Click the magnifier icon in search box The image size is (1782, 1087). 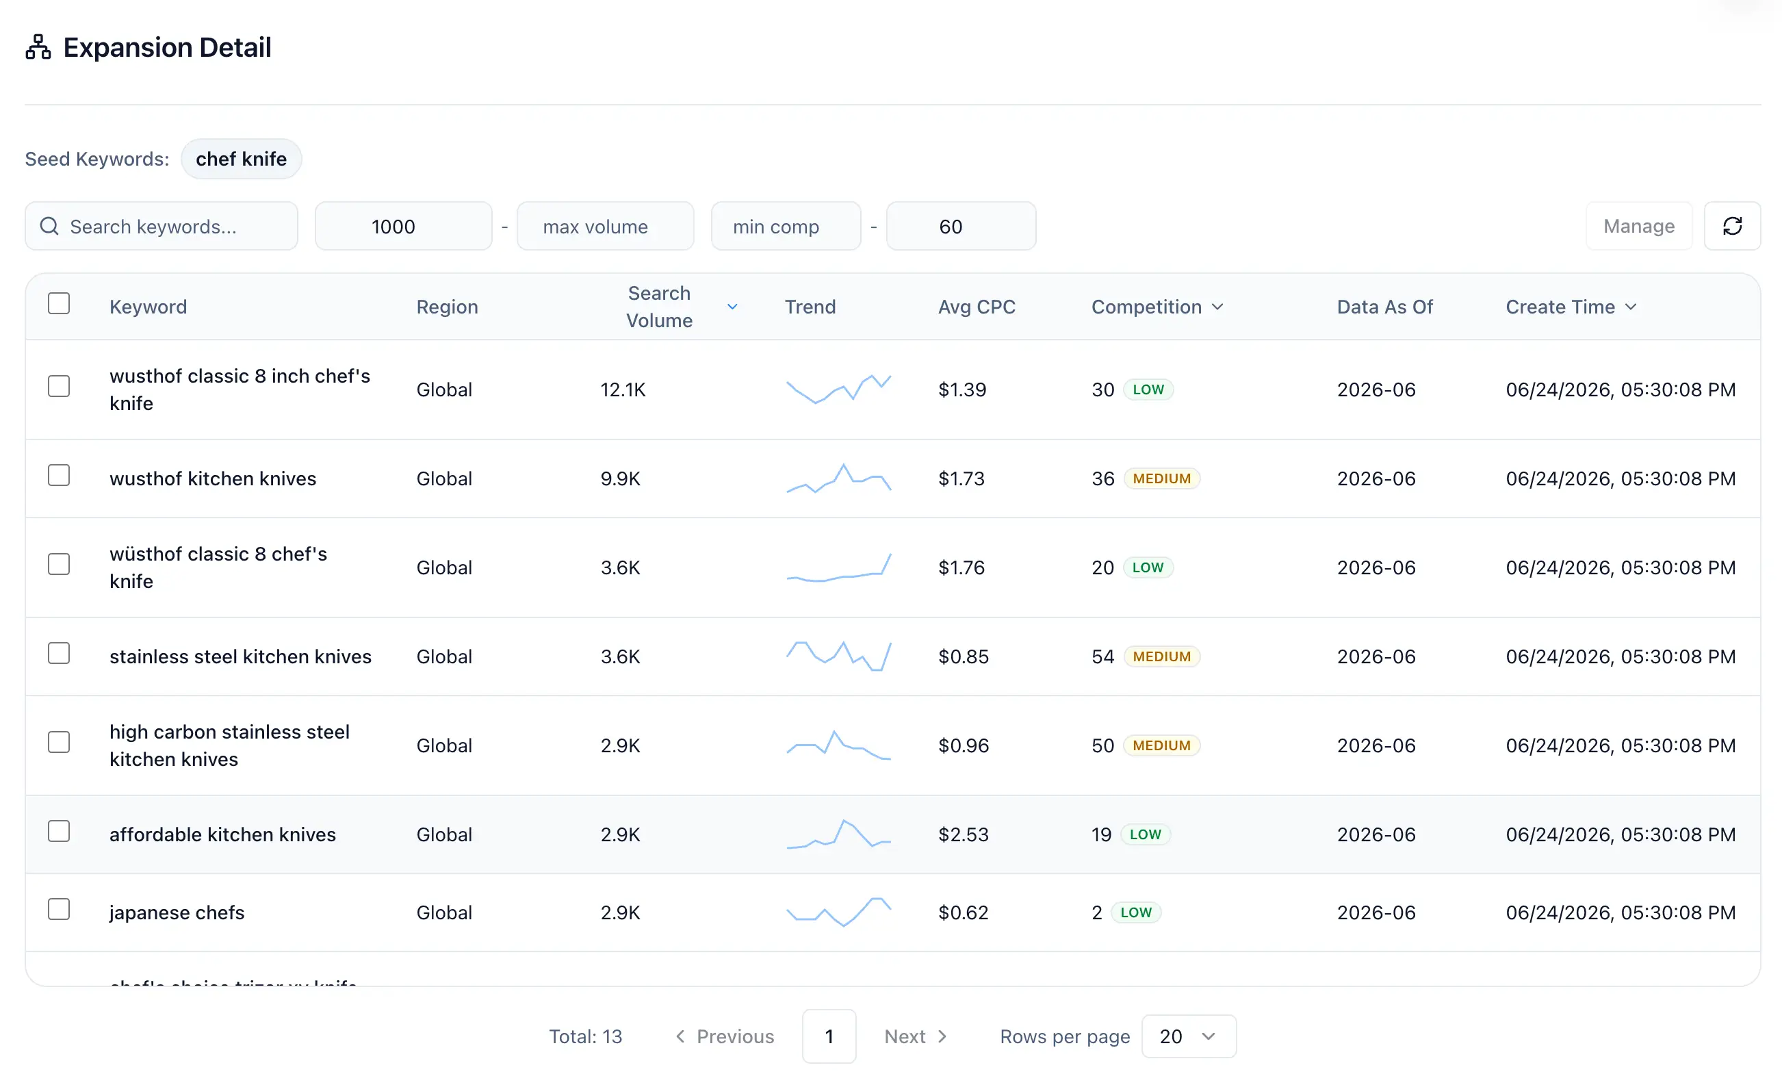pos(49,227)
